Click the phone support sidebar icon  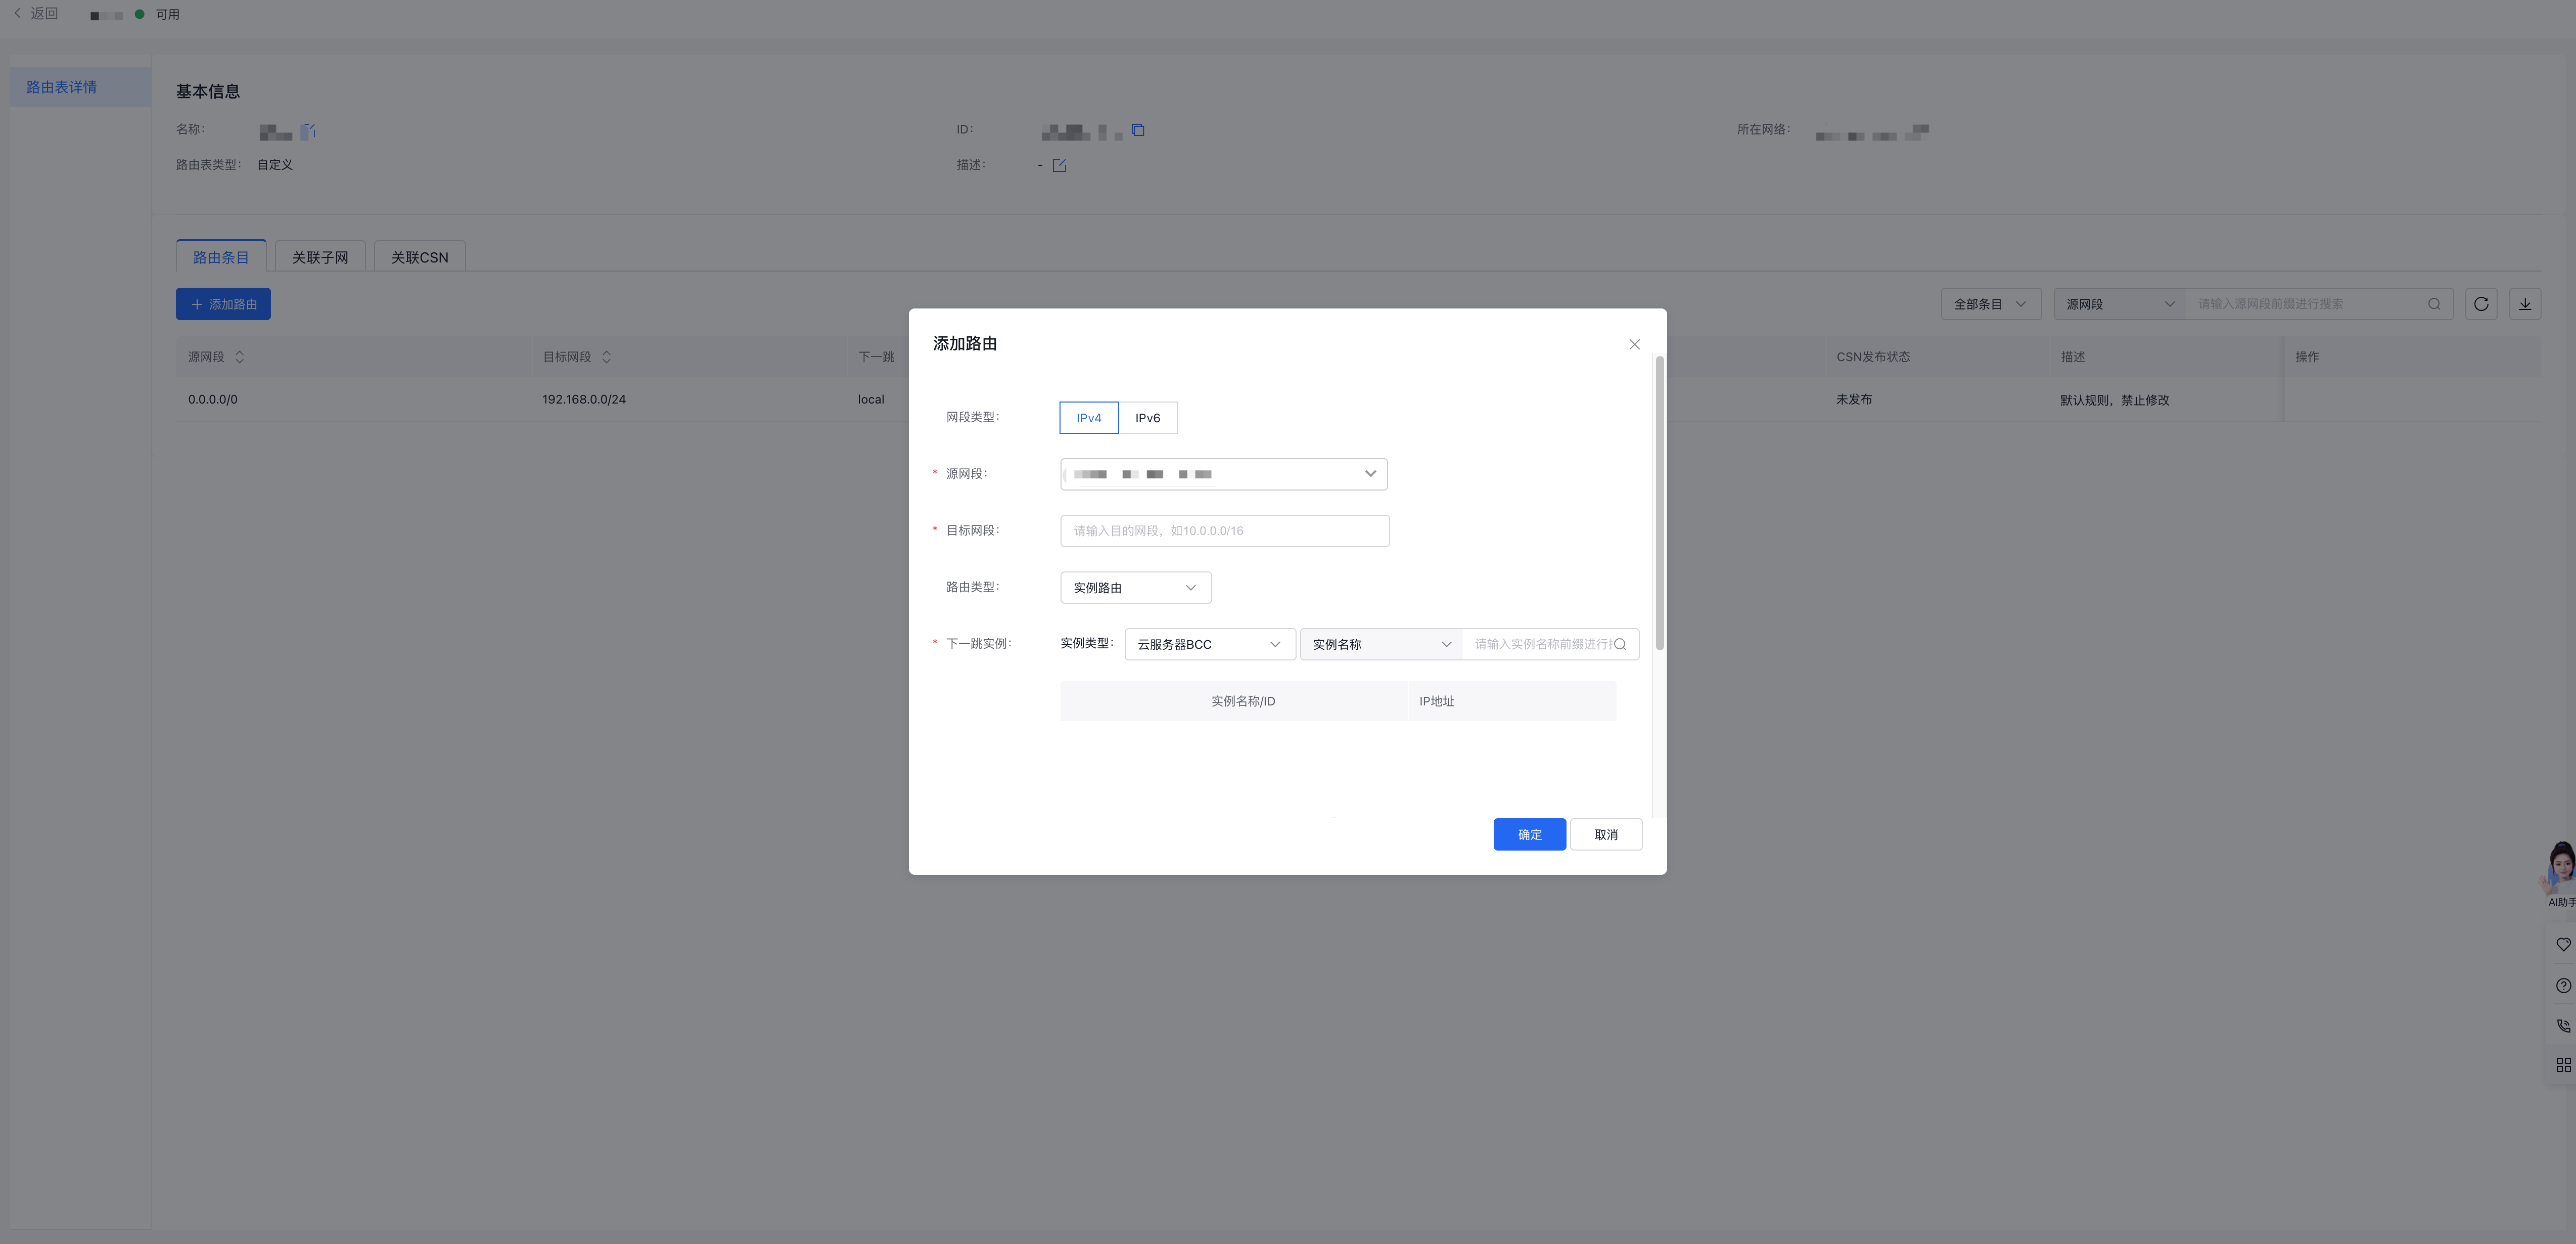(x=2563, y=1025)
